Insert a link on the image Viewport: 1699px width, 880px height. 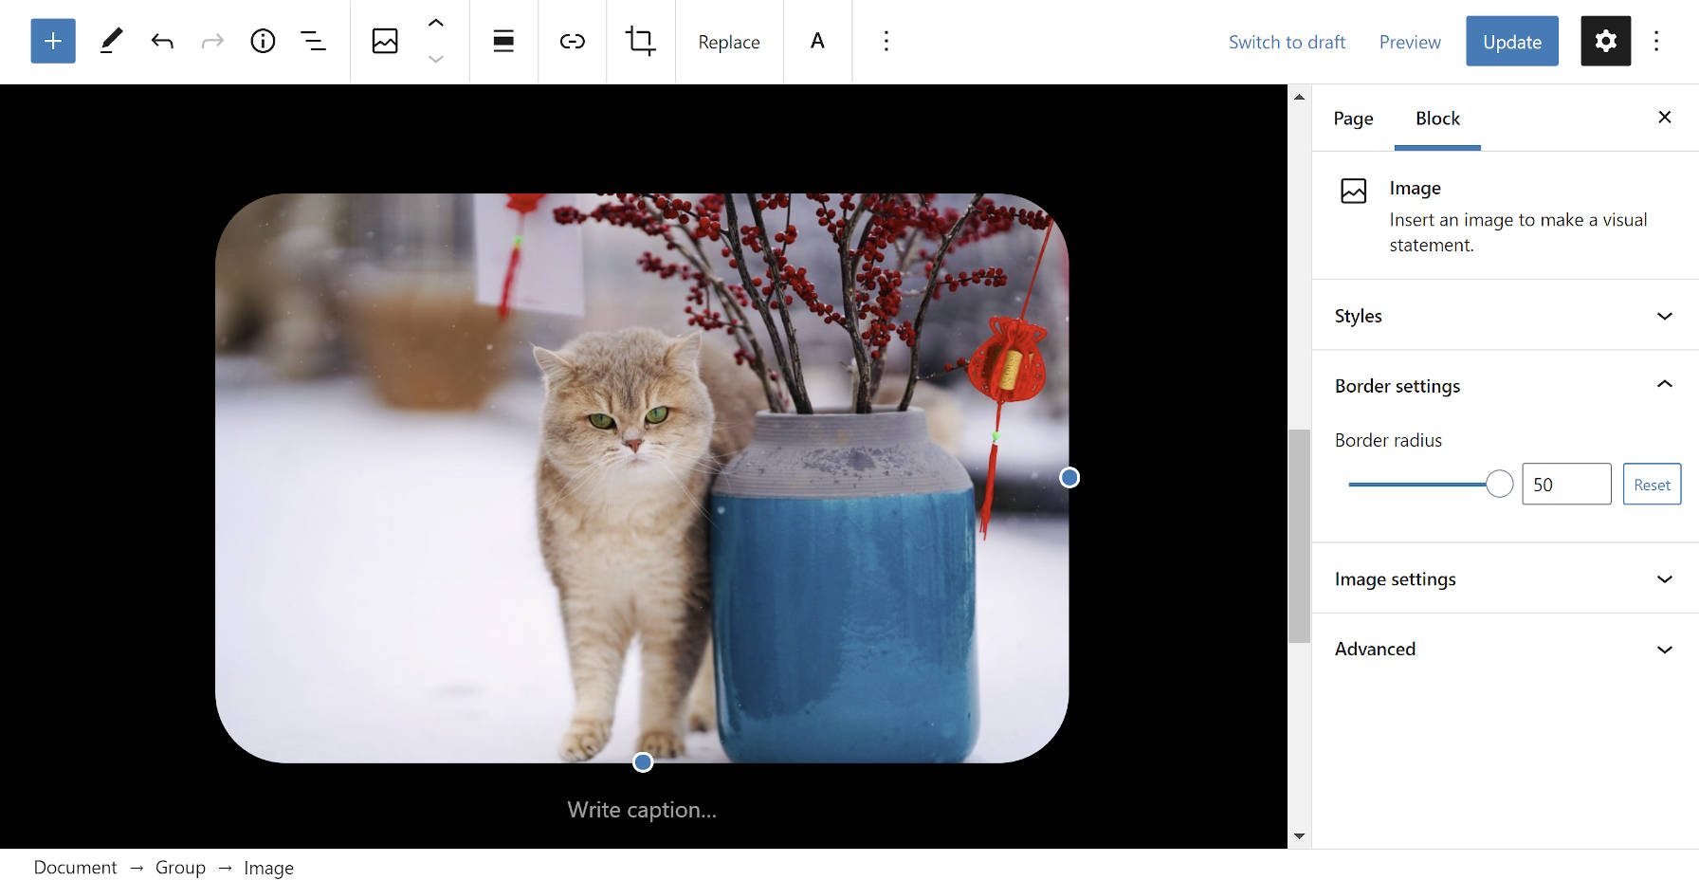click(572, 41)
